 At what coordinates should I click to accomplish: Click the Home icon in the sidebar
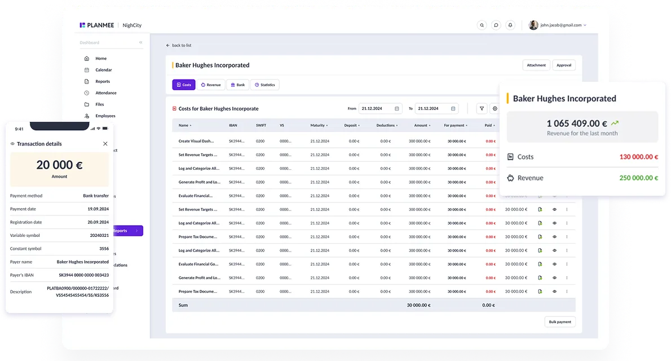pos(86,58)
